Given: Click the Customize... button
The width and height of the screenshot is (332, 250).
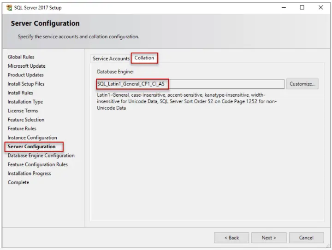Looking at the screenshot, I should [x=302, y=84].
